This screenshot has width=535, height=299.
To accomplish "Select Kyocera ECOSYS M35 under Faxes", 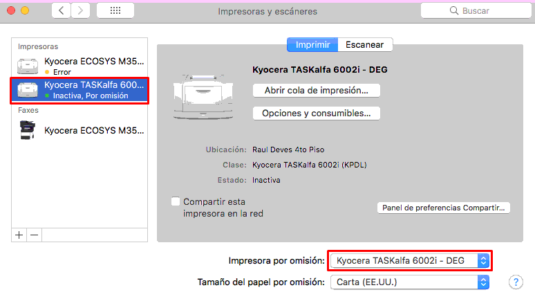I will [x=80, y=130].
